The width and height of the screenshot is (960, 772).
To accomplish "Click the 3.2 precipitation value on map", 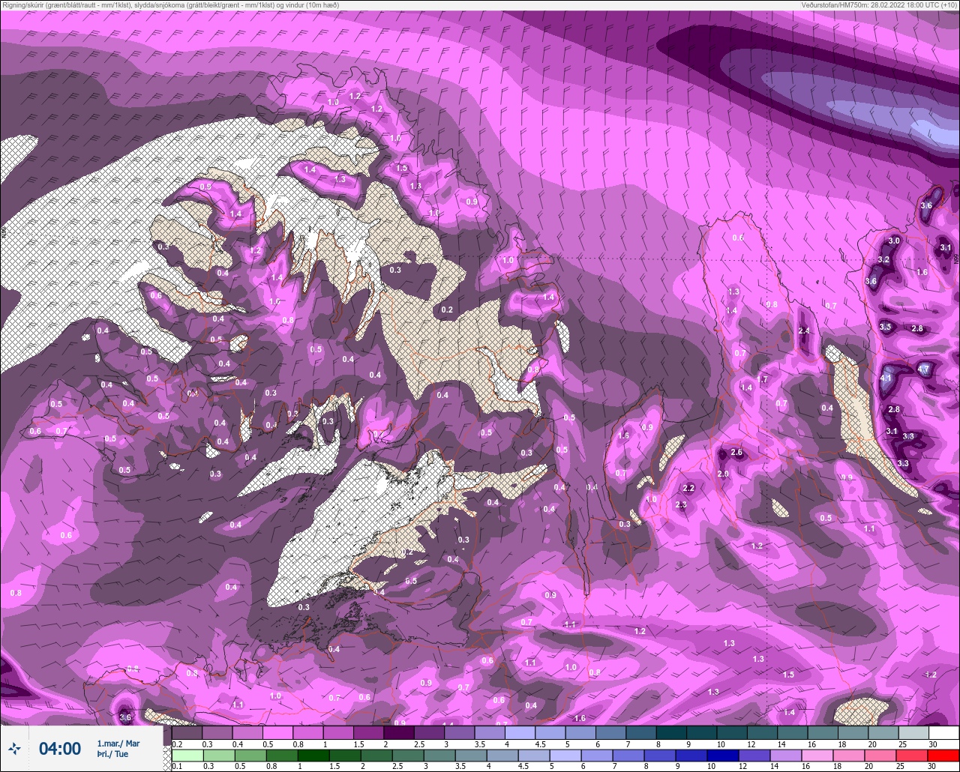I will pyautogui.click(x=883, y=260).
